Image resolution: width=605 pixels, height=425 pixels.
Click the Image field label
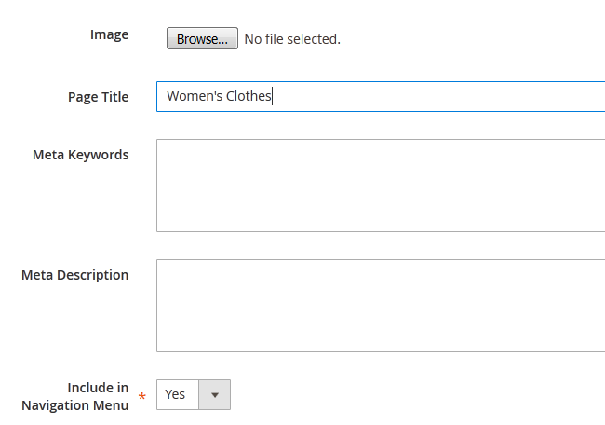click(109, 34)
